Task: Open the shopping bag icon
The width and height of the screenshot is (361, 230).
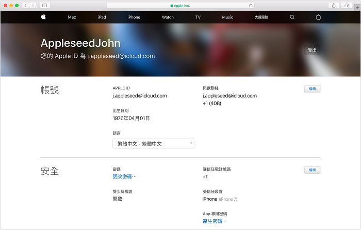Action: pos(318,17)
